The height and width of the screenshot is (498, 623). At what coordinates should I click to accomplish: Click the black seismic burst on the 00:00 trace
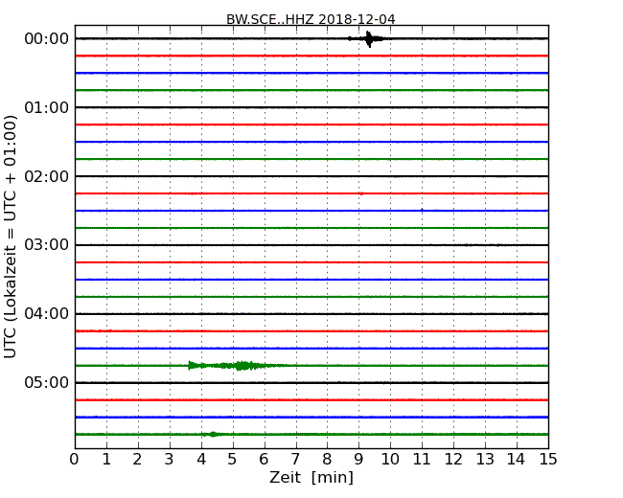click(369, 38)
